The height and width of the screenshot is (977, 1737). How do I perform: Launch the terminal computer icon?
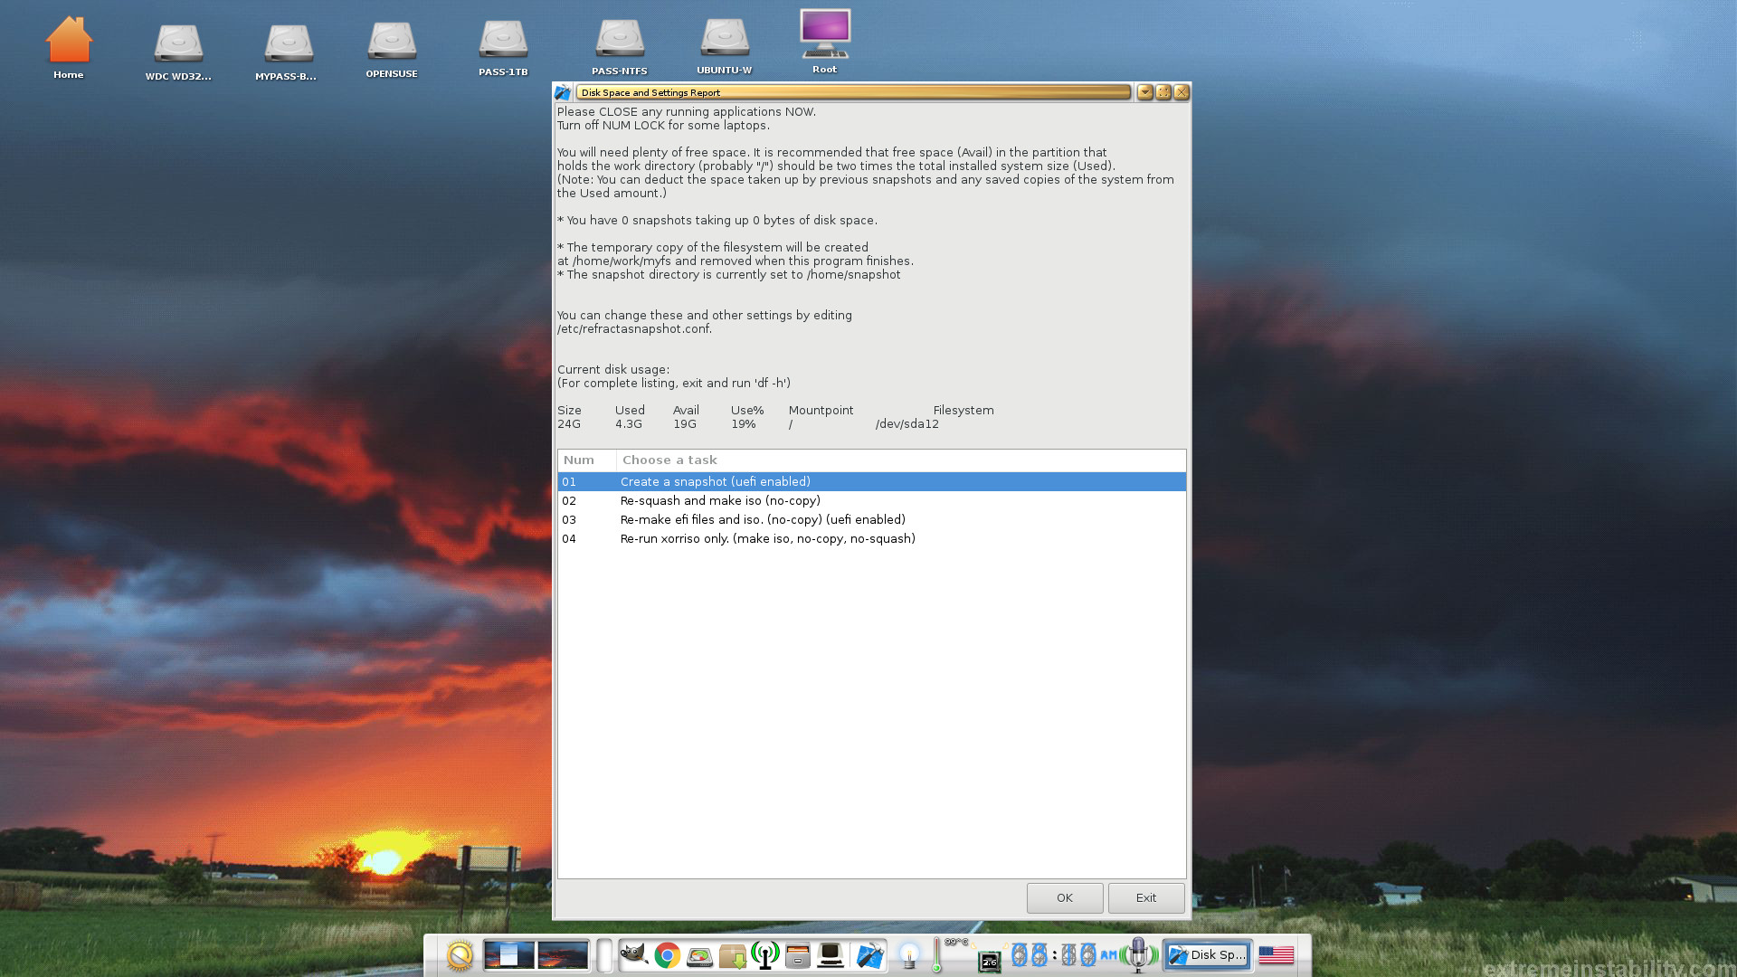[830, 955]
